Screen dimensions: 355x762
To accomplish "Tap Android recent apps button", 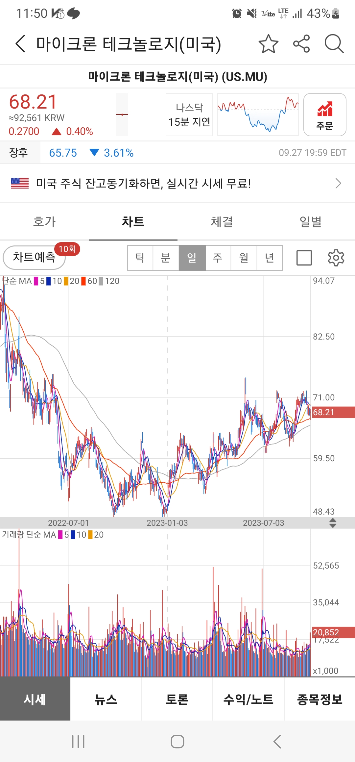I will (x=78, y=742).
